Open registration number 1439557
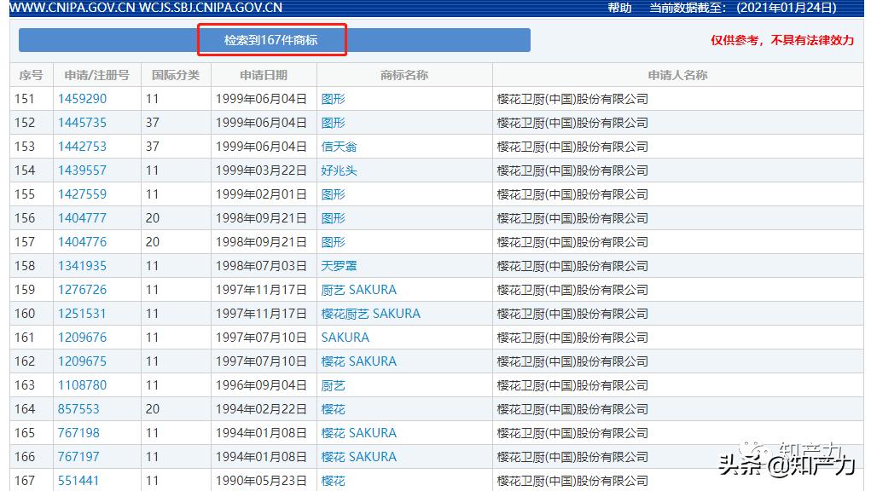The height and width of the screenshot is (491, 871). [82, 170]
